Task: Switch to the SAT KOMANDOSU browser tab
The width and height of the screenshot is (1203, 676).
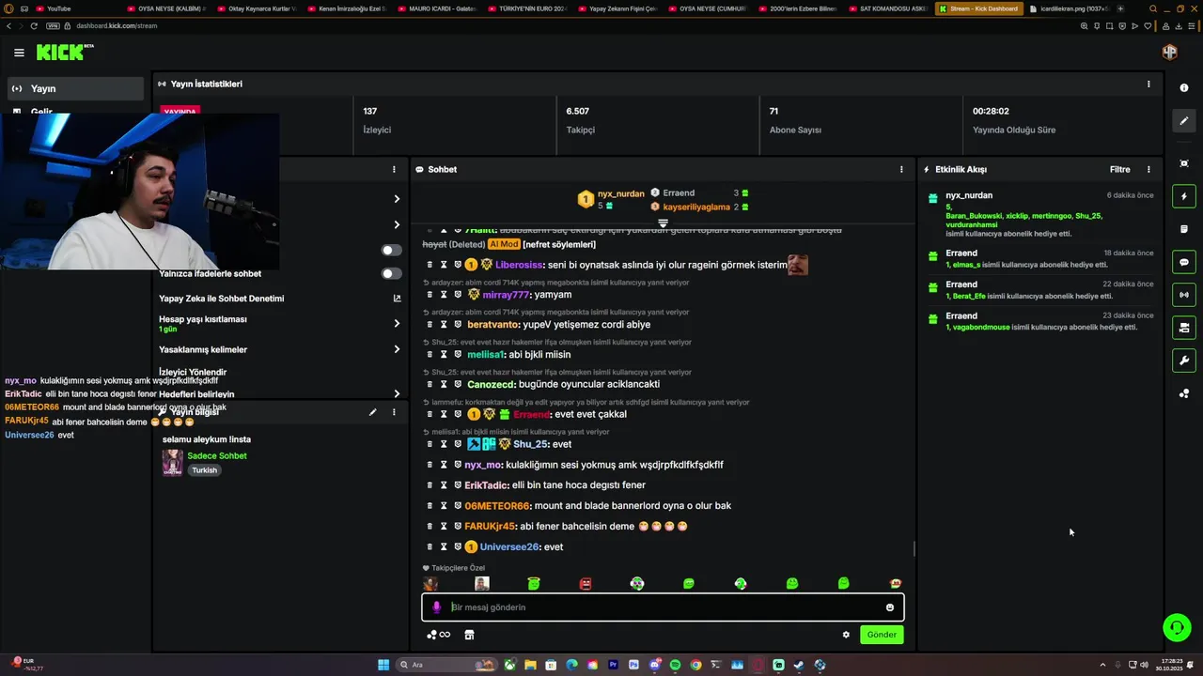Action: [x=888, y=8]
